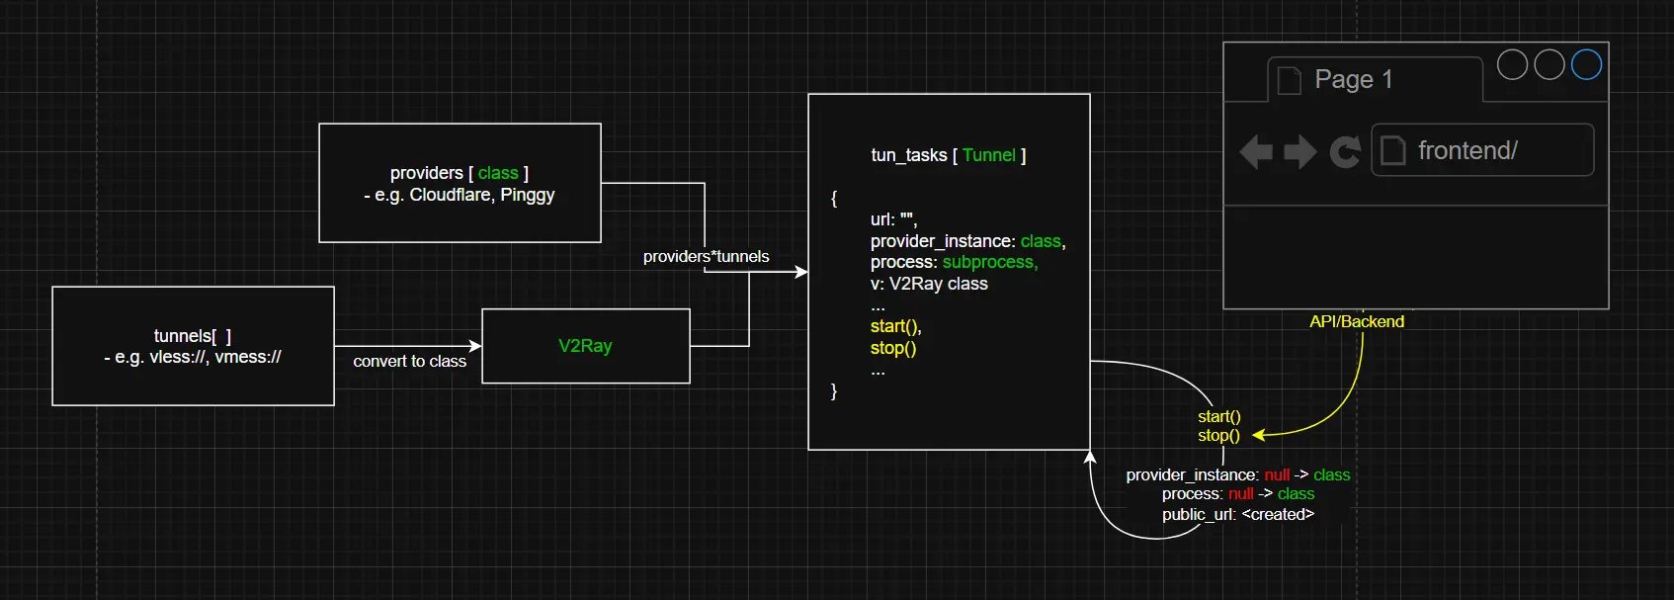The height and width of the screenshot is (600, 1674).
Task: Click the back arrow in browser mockup
Action: [x=1256, y=151]
